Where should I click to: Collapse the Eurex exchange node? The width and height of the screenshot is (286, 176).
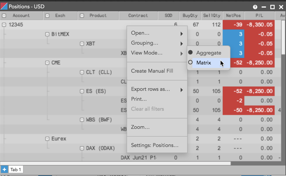point(47,139)
